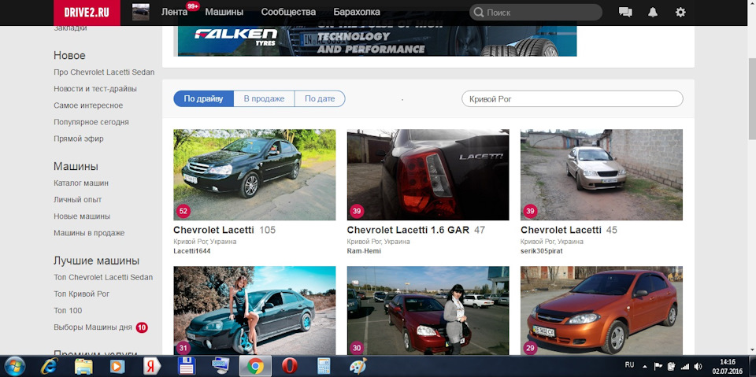Open Прямой эфир link
Image resolution: width=756 pixels, height=377 pixels.
coord(79,139)
